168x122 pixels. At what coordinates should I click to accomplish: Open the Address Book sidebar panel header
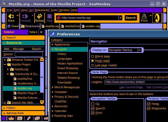point(23,113)
